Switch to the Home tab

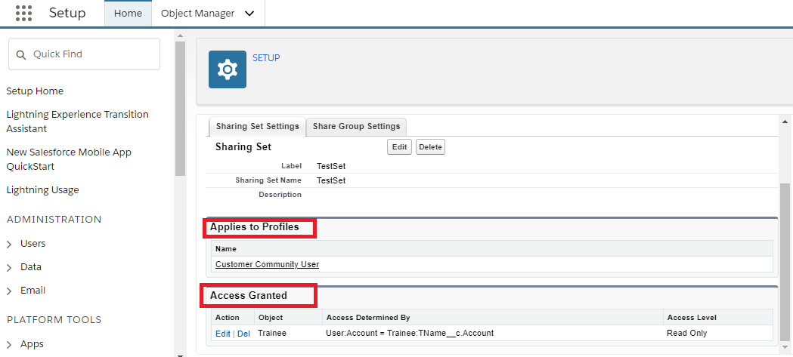coord(128,14)
